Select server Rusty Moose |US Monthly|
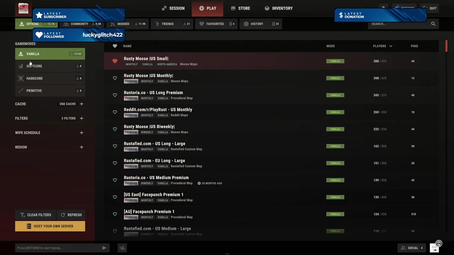The height and width of the screenshot is (255, 454). [271, 78]
